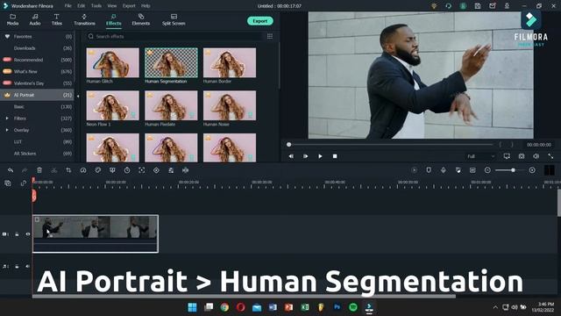
Task: Switch to the Split Screen tab
Action: click(x=174, y=19)
